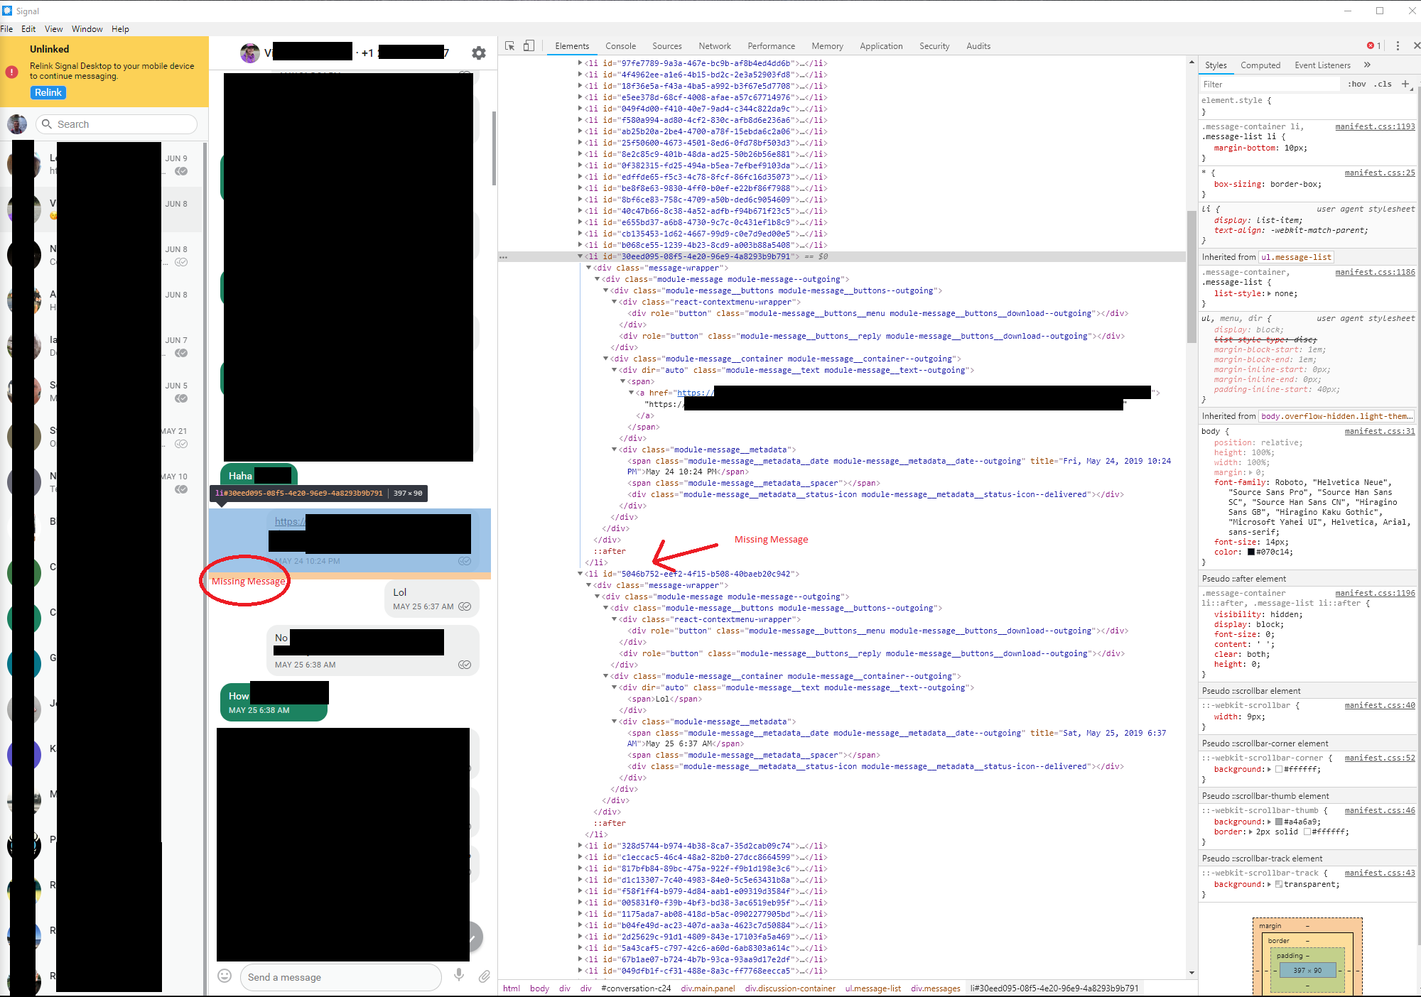Attach a file with the paperclip icon
Screen dimensions: 1421x997
(486, 977)
